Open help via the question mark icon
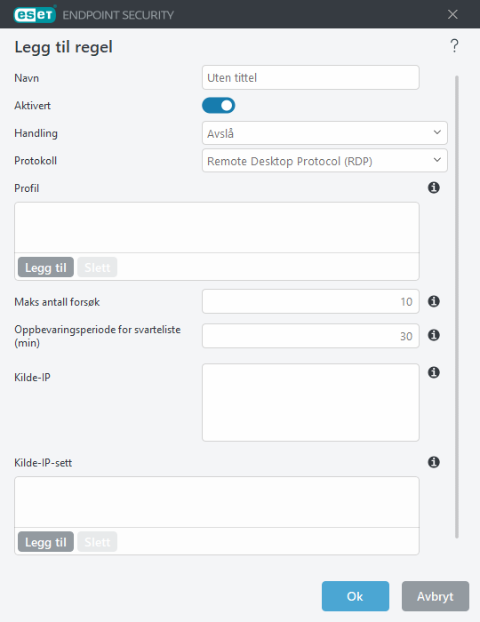 tap(454, 45)
